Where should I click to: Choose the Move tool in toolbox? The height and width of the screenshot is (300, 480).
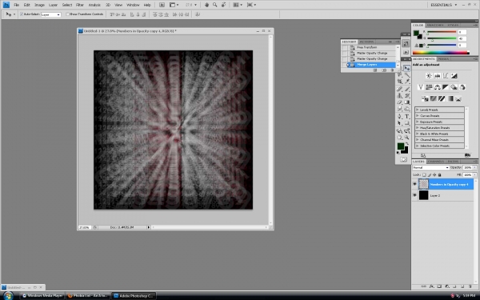(407, 68)
